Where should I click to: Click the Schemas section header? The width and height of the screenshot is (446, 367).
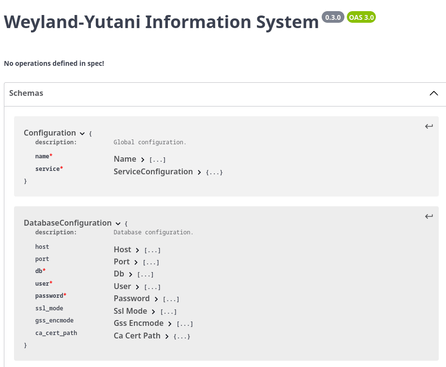(x=26, y=93)
